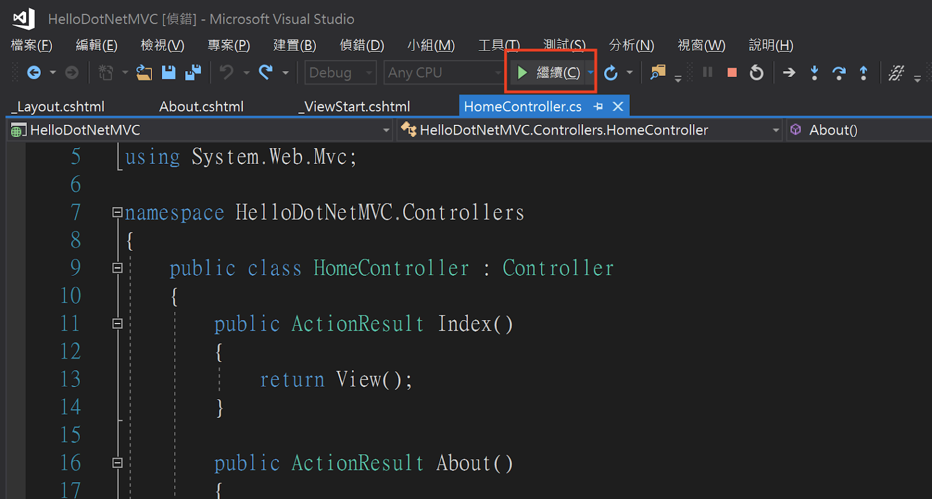Click the Find in Files toolbar icon

658,72
